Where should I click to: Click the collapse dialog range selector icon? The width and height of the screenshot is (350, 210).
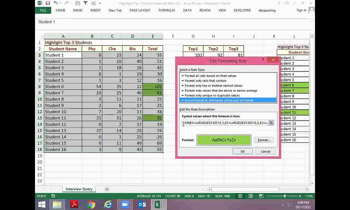pos(271,123)
